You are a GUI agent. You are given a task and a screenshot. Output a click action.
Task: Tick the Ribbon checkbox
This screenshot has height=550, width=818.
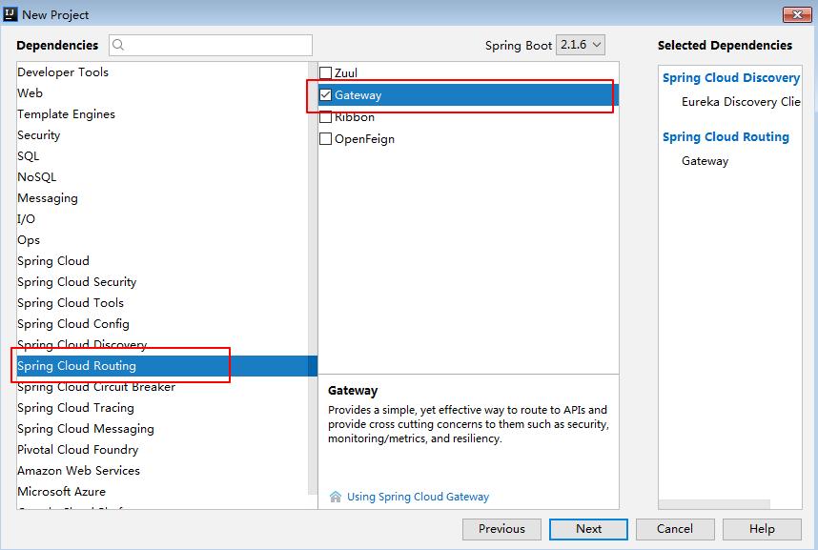click(325, 117)
